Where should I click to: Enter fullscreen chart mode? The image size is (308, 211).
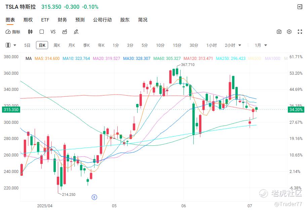pos(300,32)
